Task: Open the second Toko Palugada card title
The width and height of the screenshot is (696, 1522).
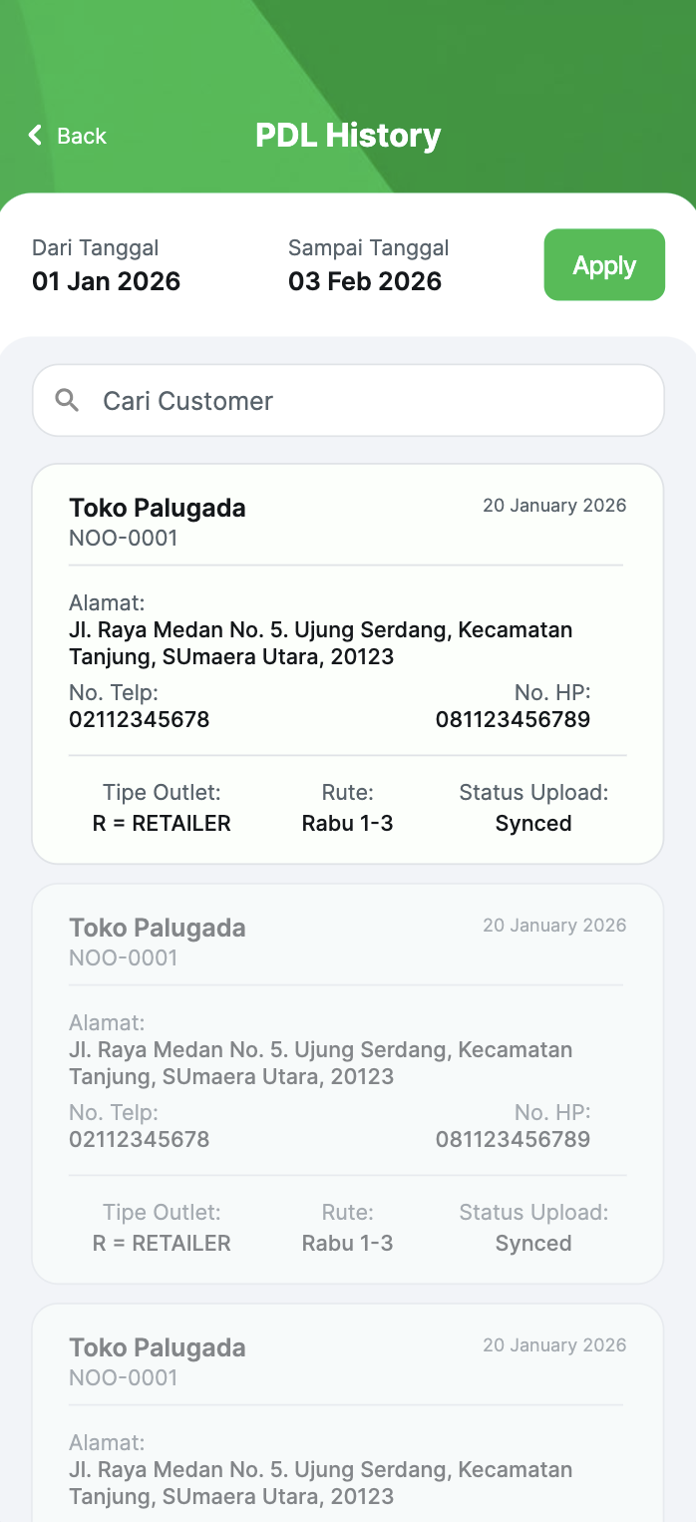Action: [158, 928]
